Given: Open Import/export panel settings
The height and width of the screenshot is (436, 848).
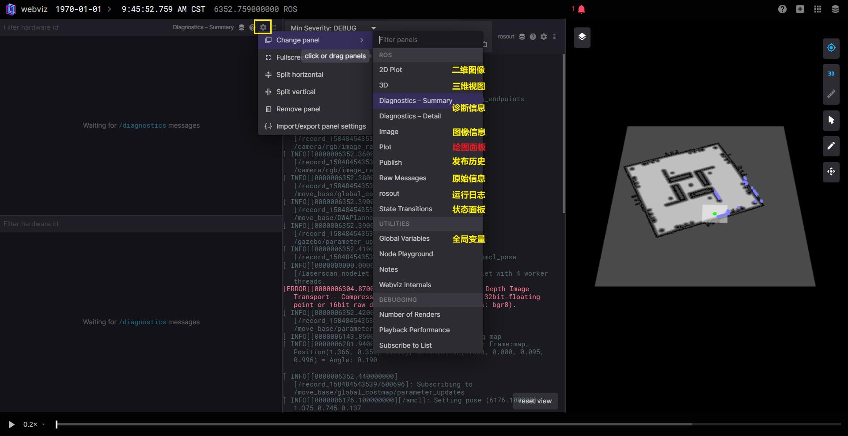Looking at the screenshot, I should 315,126.
